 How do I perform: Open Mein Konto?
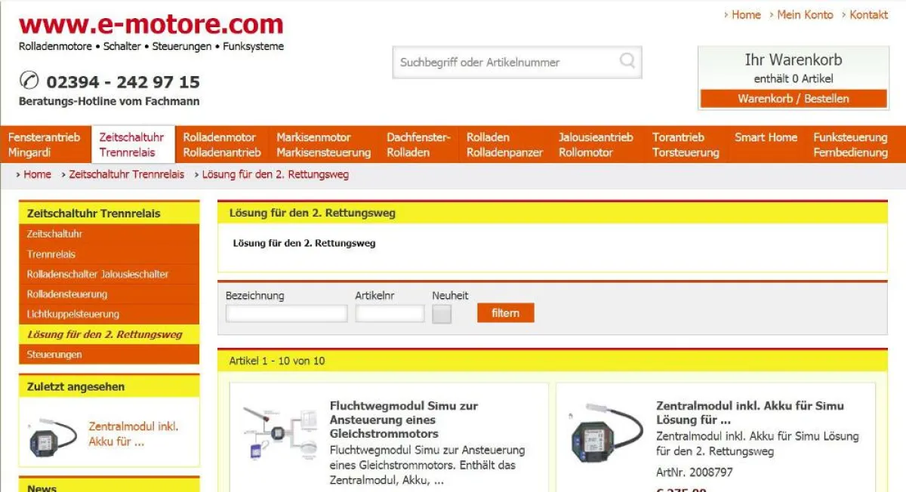click(806, 14)
